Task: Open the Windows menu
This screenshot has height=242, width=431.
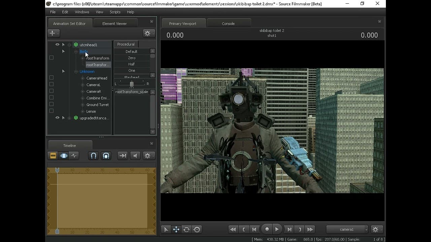Action: (82, 12)
